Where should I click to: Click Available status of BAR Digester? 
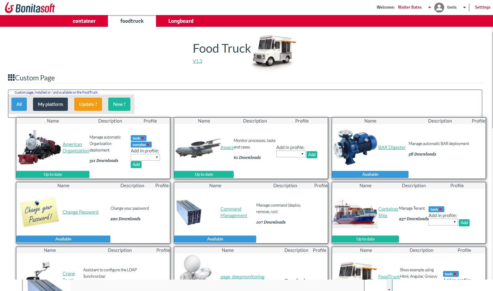point(370,174)
